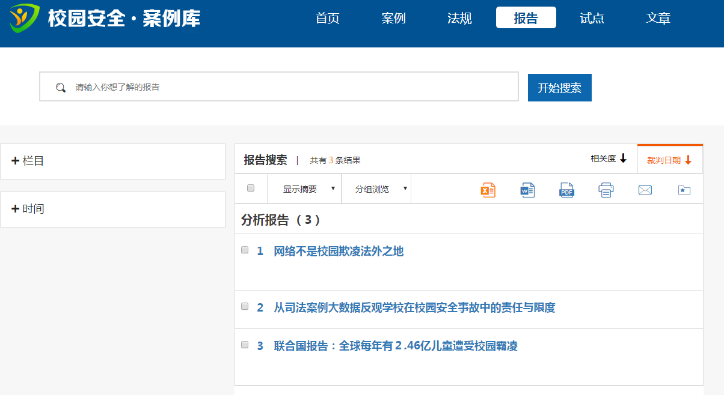Add to favorites folder icon
724x395 pixels.
click(684, 190)
